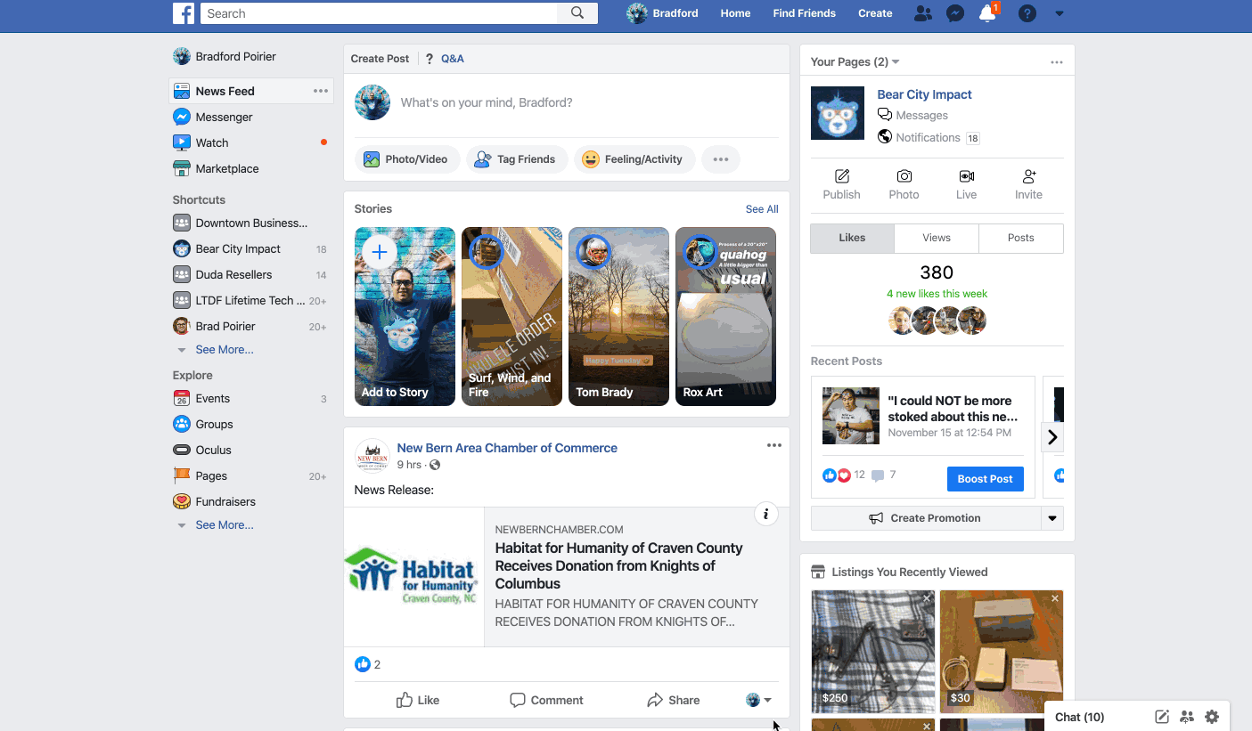
Task: Select the Posts tab
Action: pyautogui.click(x=1021, y=239)
